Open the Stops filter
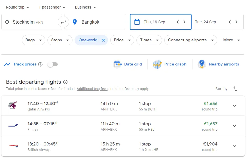The image size is (251, 164). coord(60,40)
